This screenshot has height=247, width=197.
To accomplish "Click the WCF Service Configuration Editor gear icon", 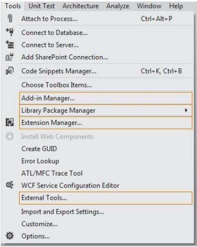I will 10,185.
